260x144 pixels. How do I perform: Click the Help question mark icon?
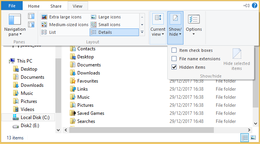coord(255,6)
